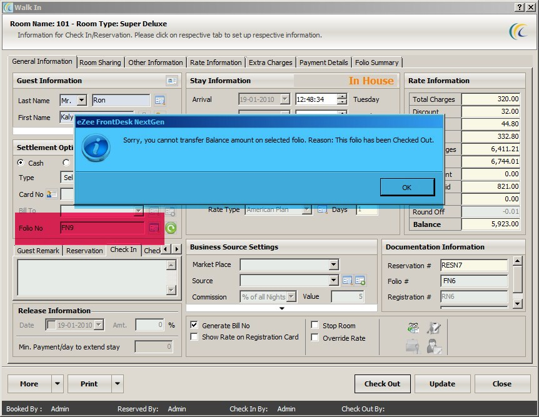Open the Extra Charges tab
539x417 pixels.
pyautogui.click(x=271, y=63)
